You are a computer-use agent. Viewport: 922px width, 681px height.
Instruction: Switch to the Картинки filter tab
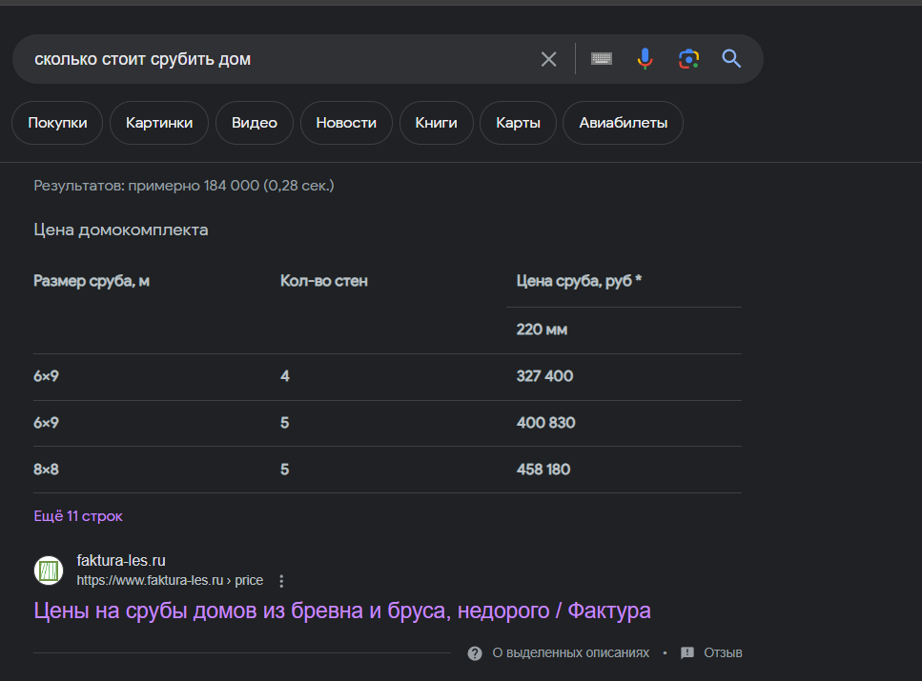(159, 123)
